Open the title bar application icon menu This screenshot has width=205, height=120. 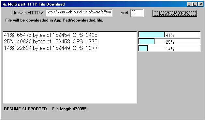pos(5,4)
